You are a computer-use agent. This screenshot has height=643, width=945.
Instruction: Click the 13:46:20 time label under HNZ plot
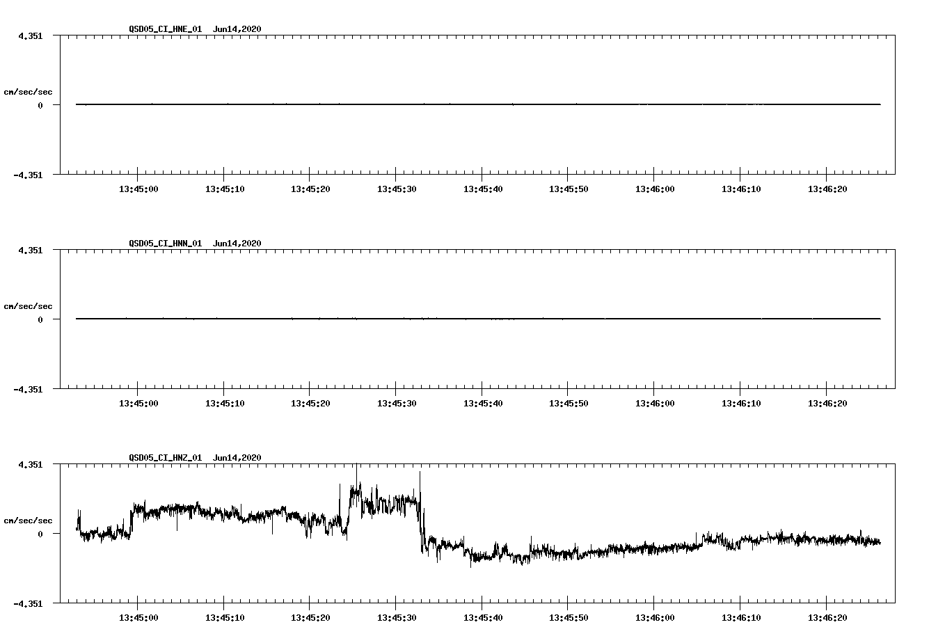(x=827, y=618)
